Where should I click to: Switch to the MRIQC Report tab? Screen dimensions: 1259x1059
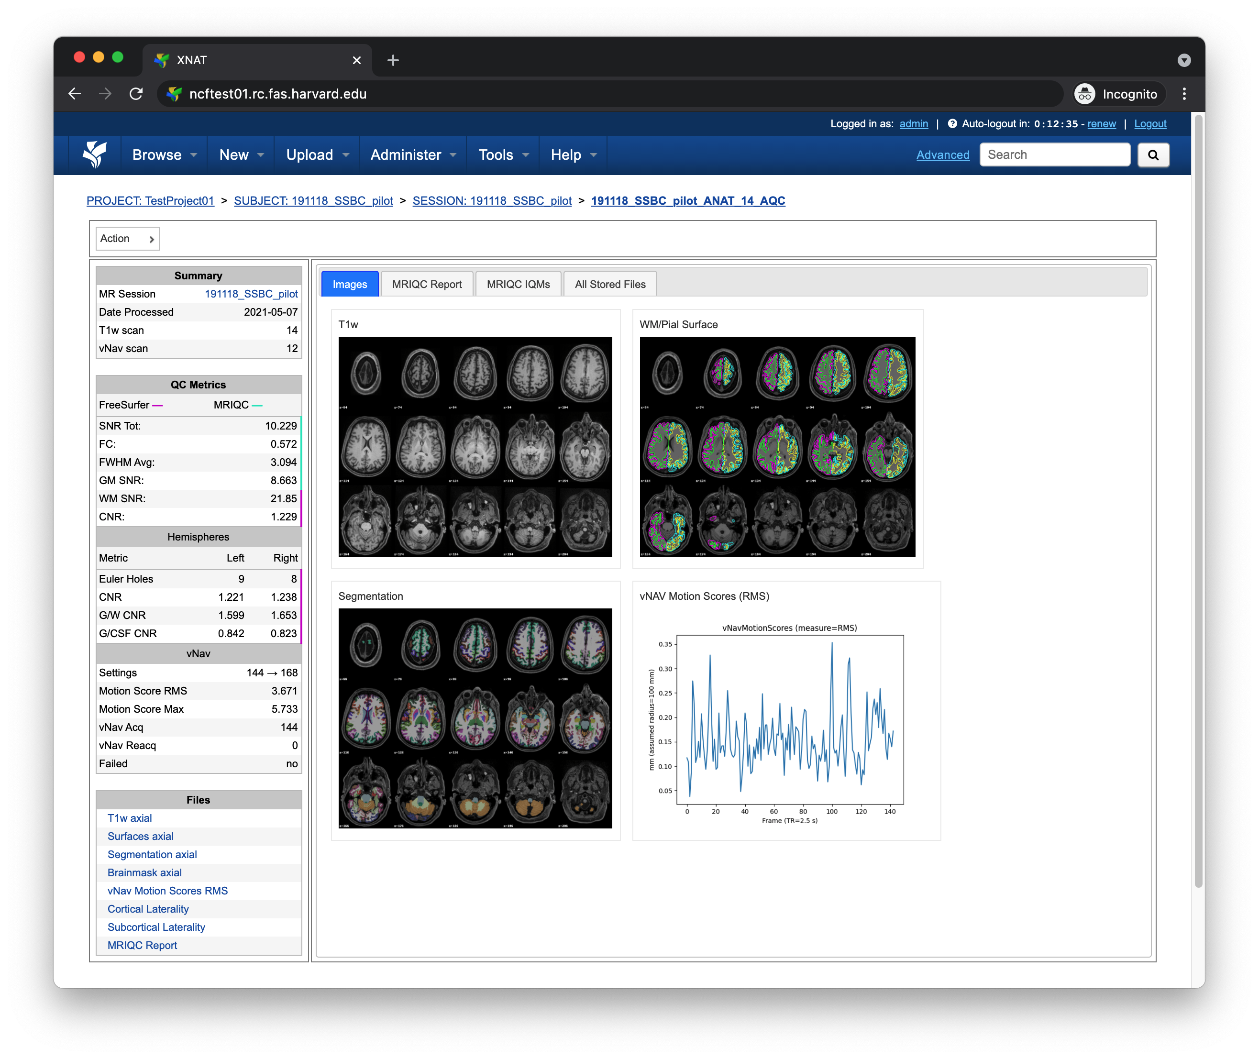(427, 284)
